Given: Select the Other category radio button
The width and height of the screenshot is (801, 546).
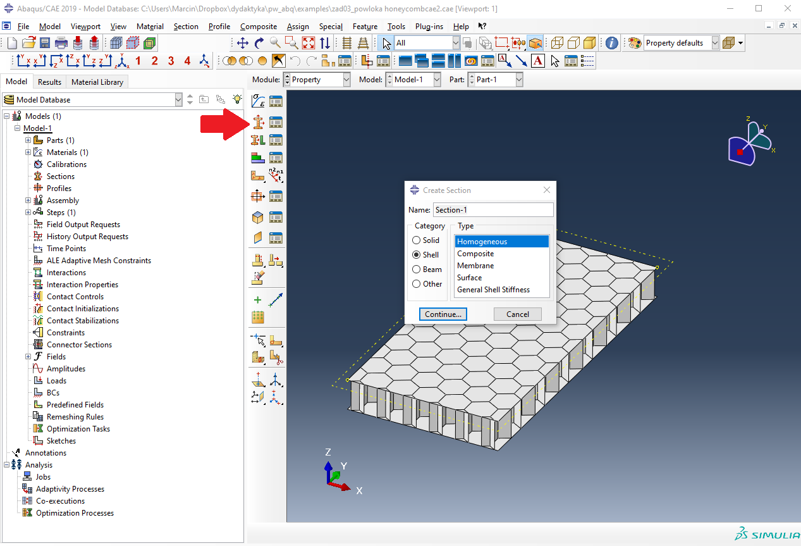Looking at the screenshot, I should coord(416,284).
